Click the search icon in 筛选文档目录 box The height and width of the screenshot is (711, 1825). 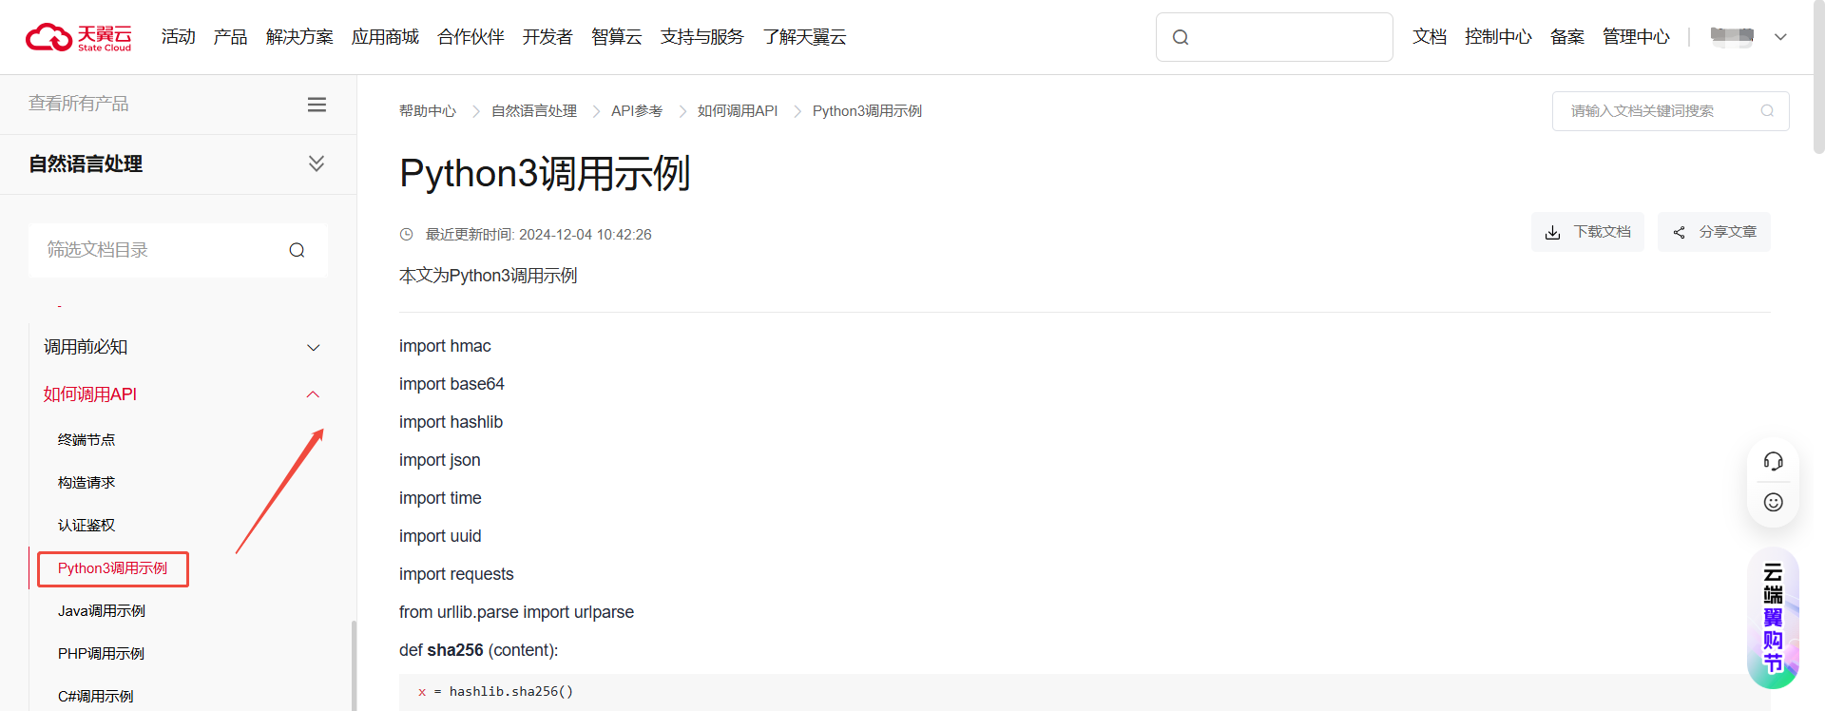297,250
